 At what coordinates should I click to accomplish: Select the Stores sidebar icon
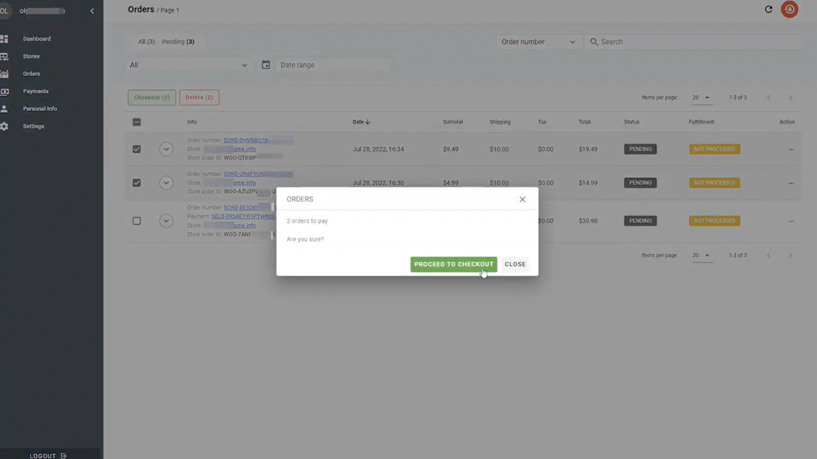coord(5,56)
